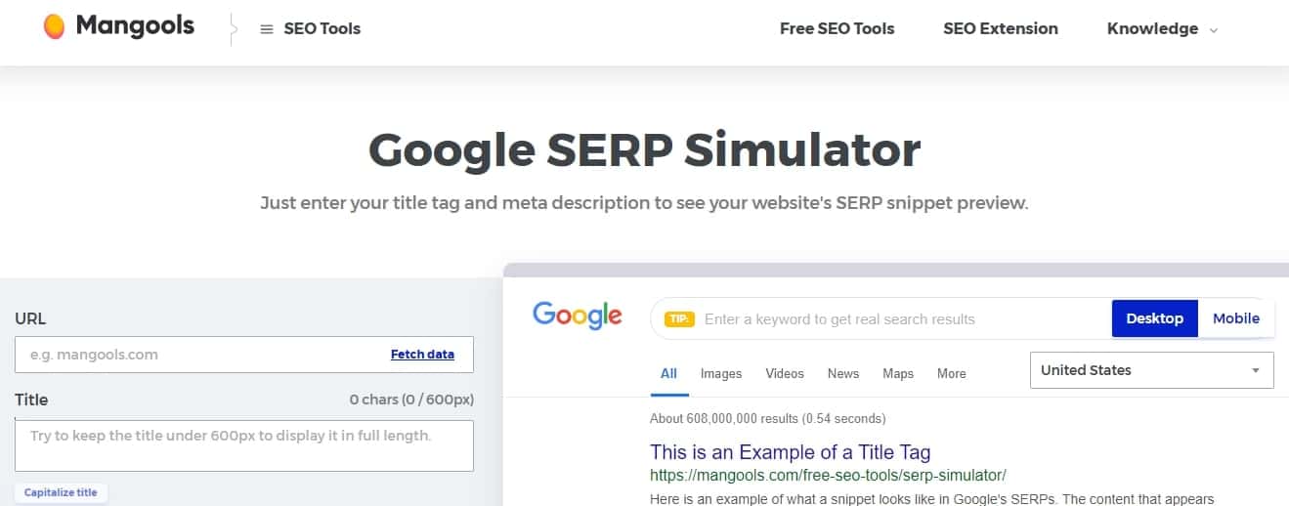Click the Google SERP Simulator heading
The image size is (1289, 506).
tap(644, 149)
